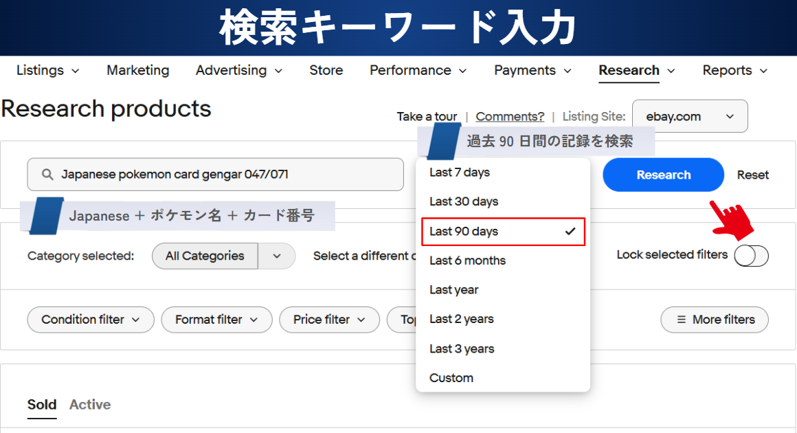The height and width of the screenshot is (433, 797).
Task: Select Last 6 months from list
Action: (x=467, y=260)
